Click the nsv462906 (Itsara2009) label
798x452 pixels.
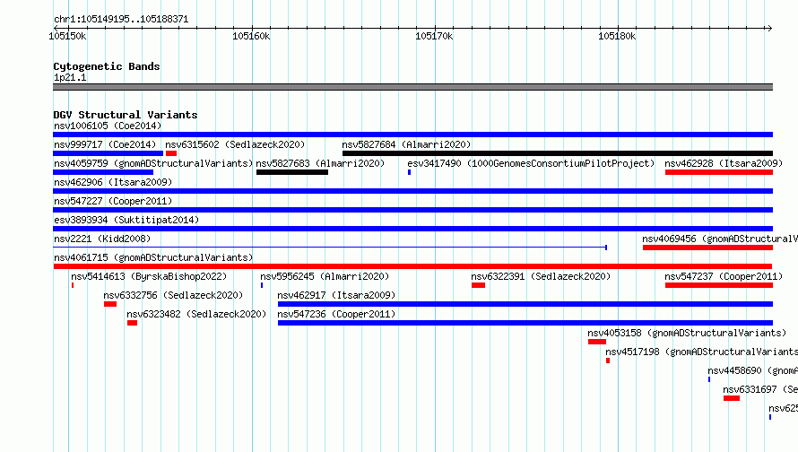click(x=113, y=182)
